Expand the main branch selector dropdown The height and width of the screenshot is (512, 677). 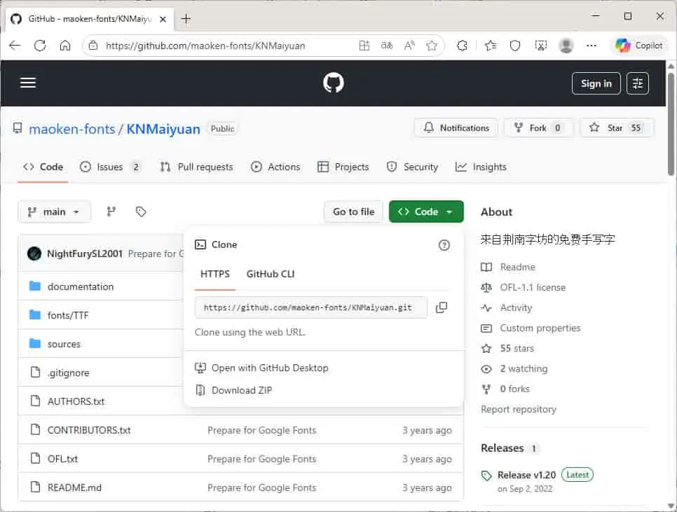point(55,212)
